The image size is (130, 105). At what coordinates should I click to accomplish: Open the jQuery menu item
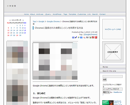(x=48, y=14)
